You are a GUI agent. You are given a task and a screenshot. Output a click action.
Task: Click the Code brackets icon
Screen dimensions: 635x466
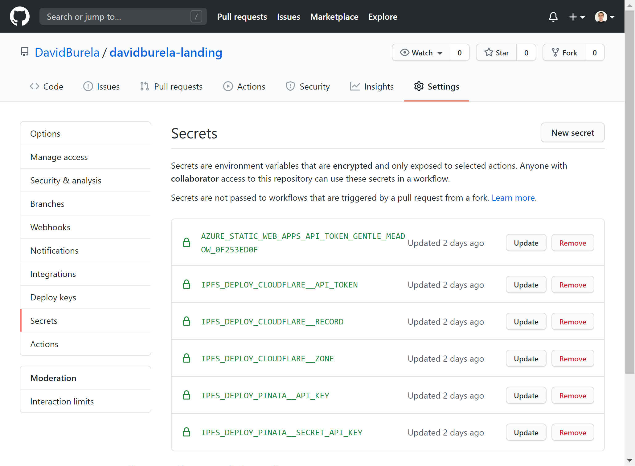point(35,86)
